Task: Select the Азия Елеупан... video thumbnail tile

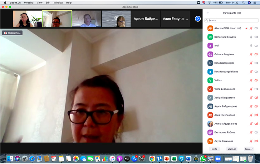Action: tap(175, 19)
